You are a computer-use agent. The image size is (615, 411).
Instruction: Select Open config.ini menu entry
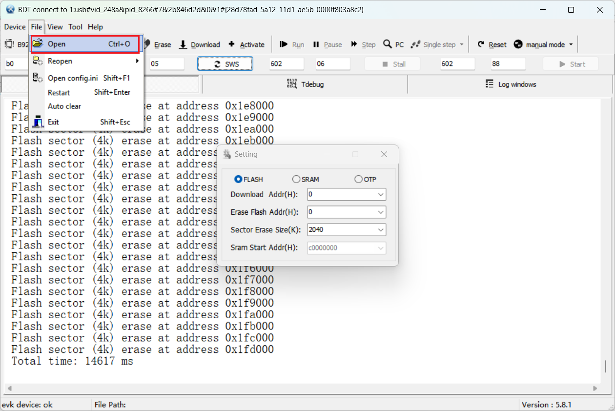click(86, 78)
